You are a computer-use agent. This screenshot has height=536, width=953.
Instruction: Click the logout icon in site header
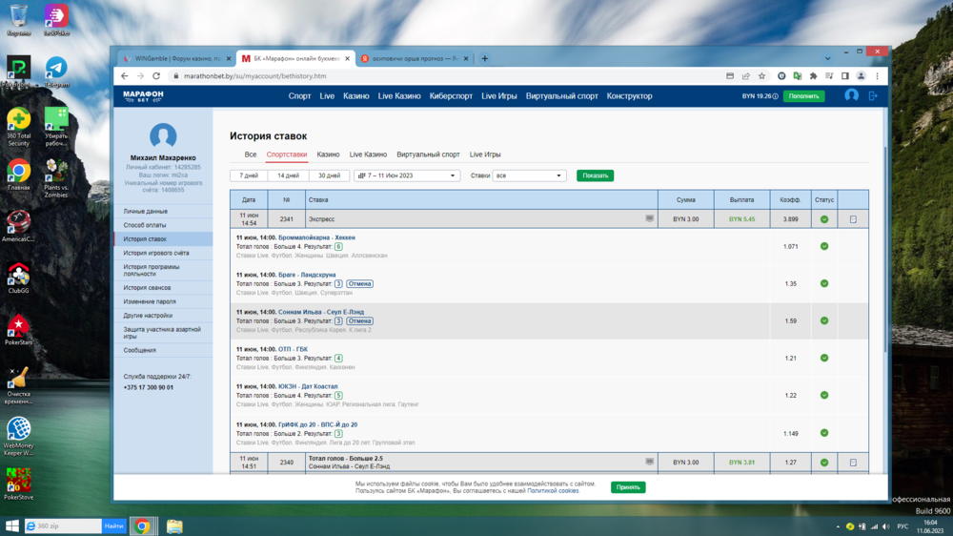coord(873,95)
